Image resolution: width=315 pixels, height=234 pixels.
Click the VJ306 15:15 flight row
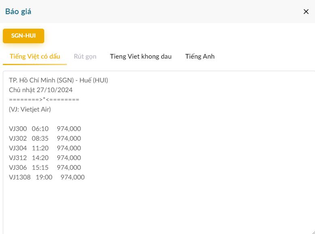pyautogui.click(x=45, y=167)
